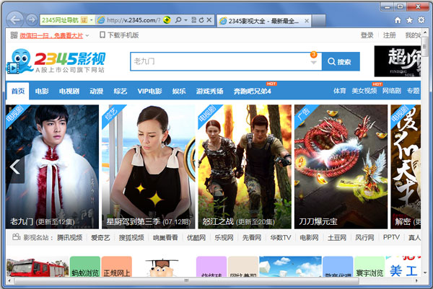Switch to the 2345影视大全 tab
The height and width of the screenshot is (289, 433).
point(263,21)
